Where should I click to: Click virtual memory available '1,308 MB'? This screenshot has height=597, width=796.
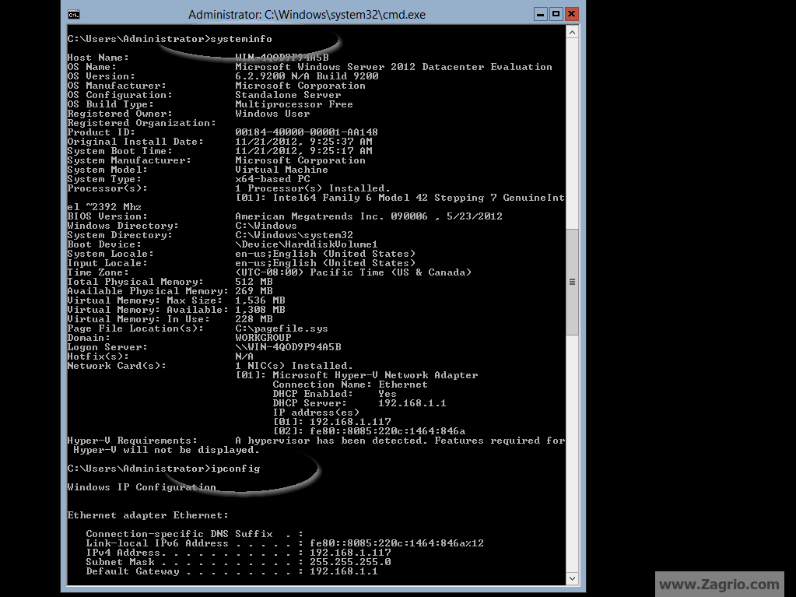pyautogui.click(x=260, y=310)
